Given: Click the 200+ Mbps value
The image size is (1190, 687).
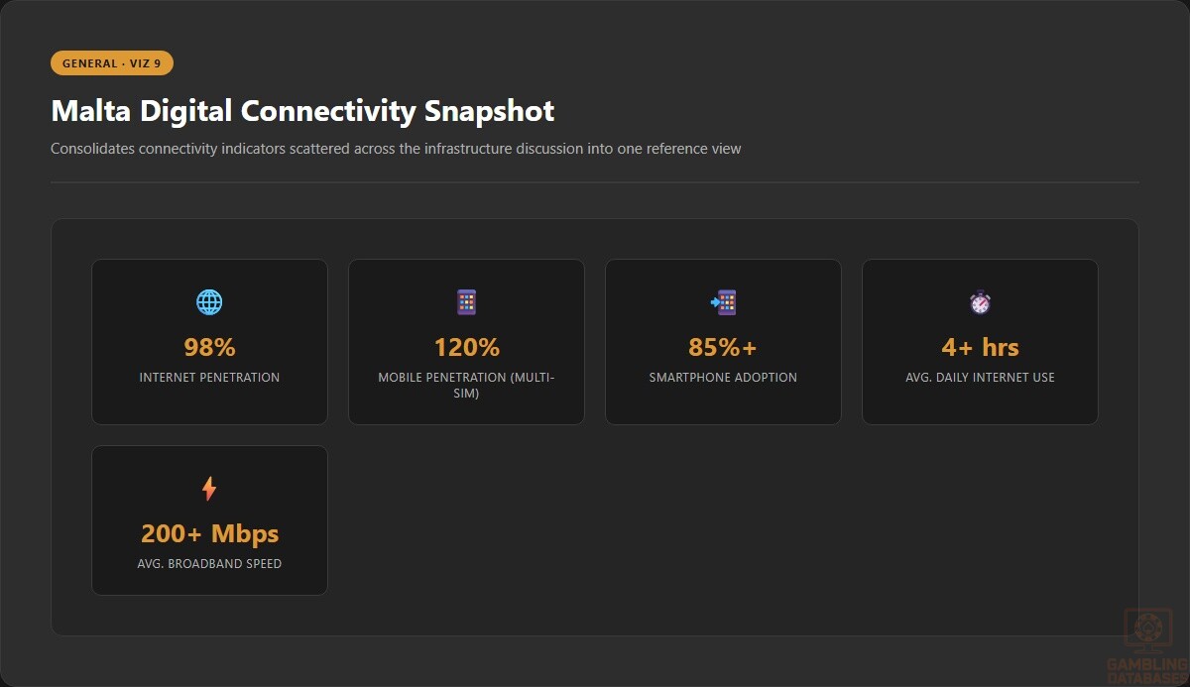Looking at the screenshot, I should tap(209, 533).
